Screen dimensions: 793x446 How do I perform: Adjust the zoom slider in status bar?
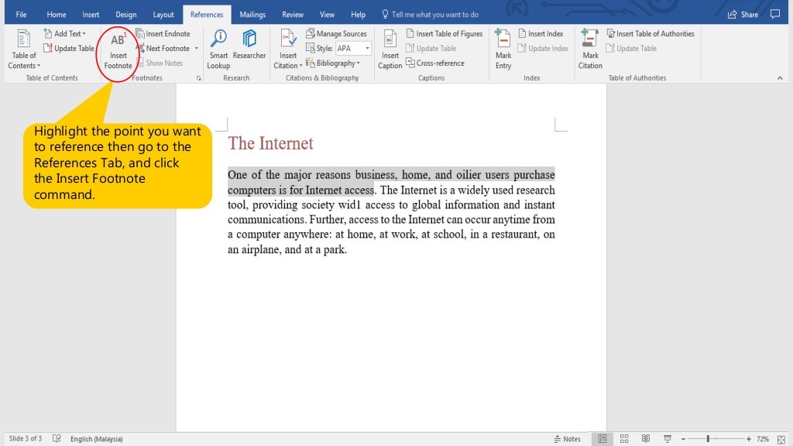click(708, 439)
